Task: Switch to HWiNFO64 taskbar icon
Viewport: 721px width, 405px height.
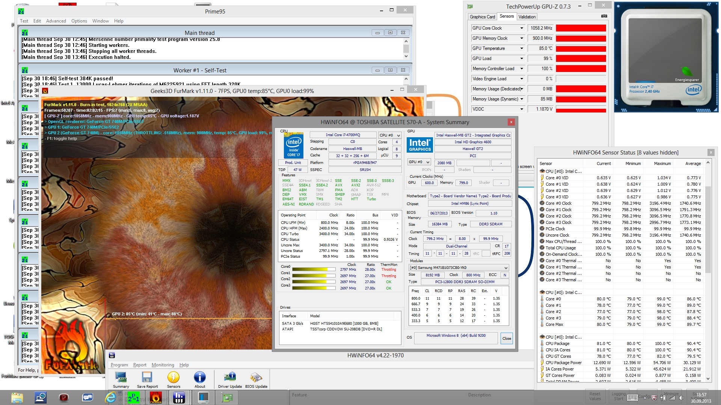Action: (x=179, y=397)
